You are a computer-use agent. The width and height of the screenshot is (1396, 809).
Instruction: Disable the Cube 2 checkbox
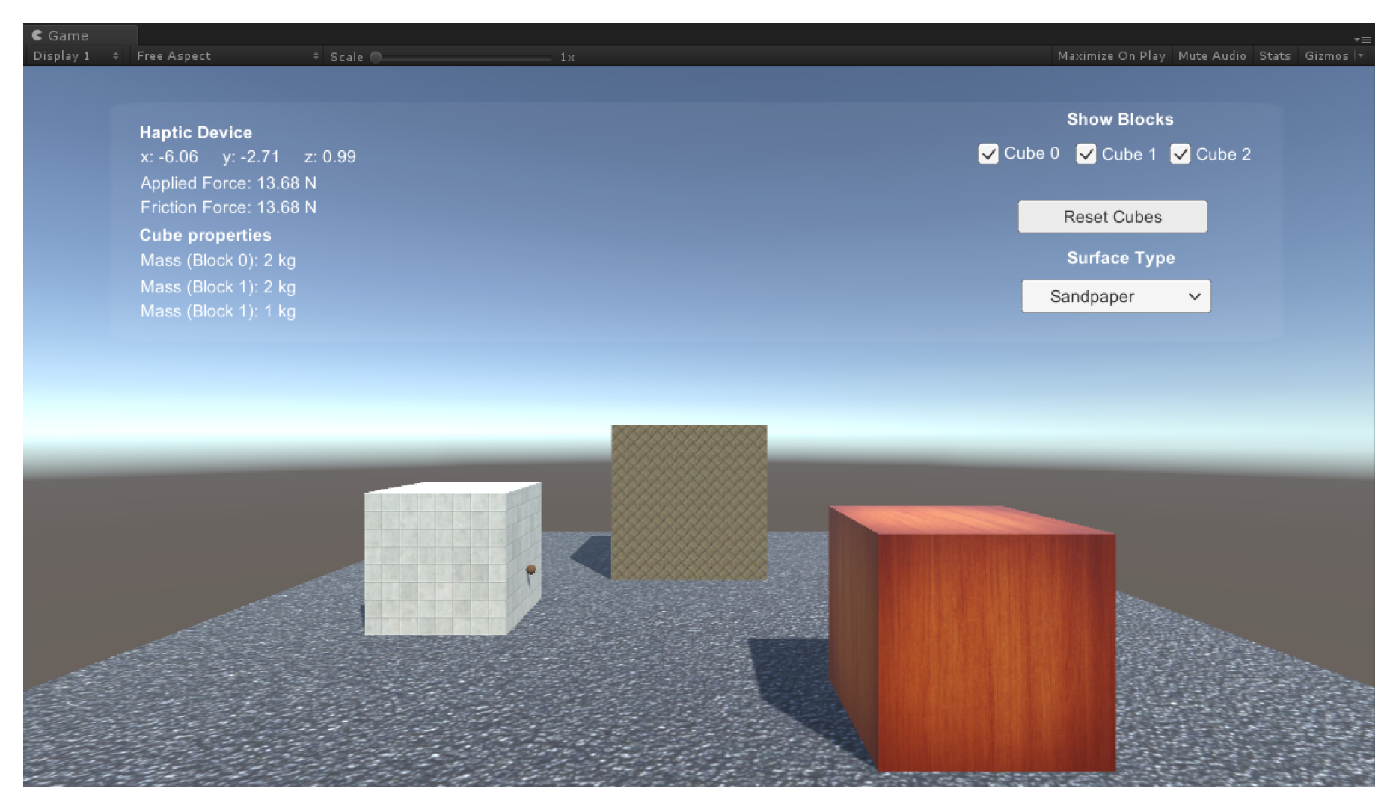point(1181,154)
